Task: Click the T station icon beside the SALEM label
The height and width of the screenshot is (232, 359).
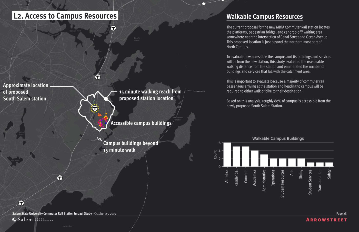Action: tap(98, 77)
